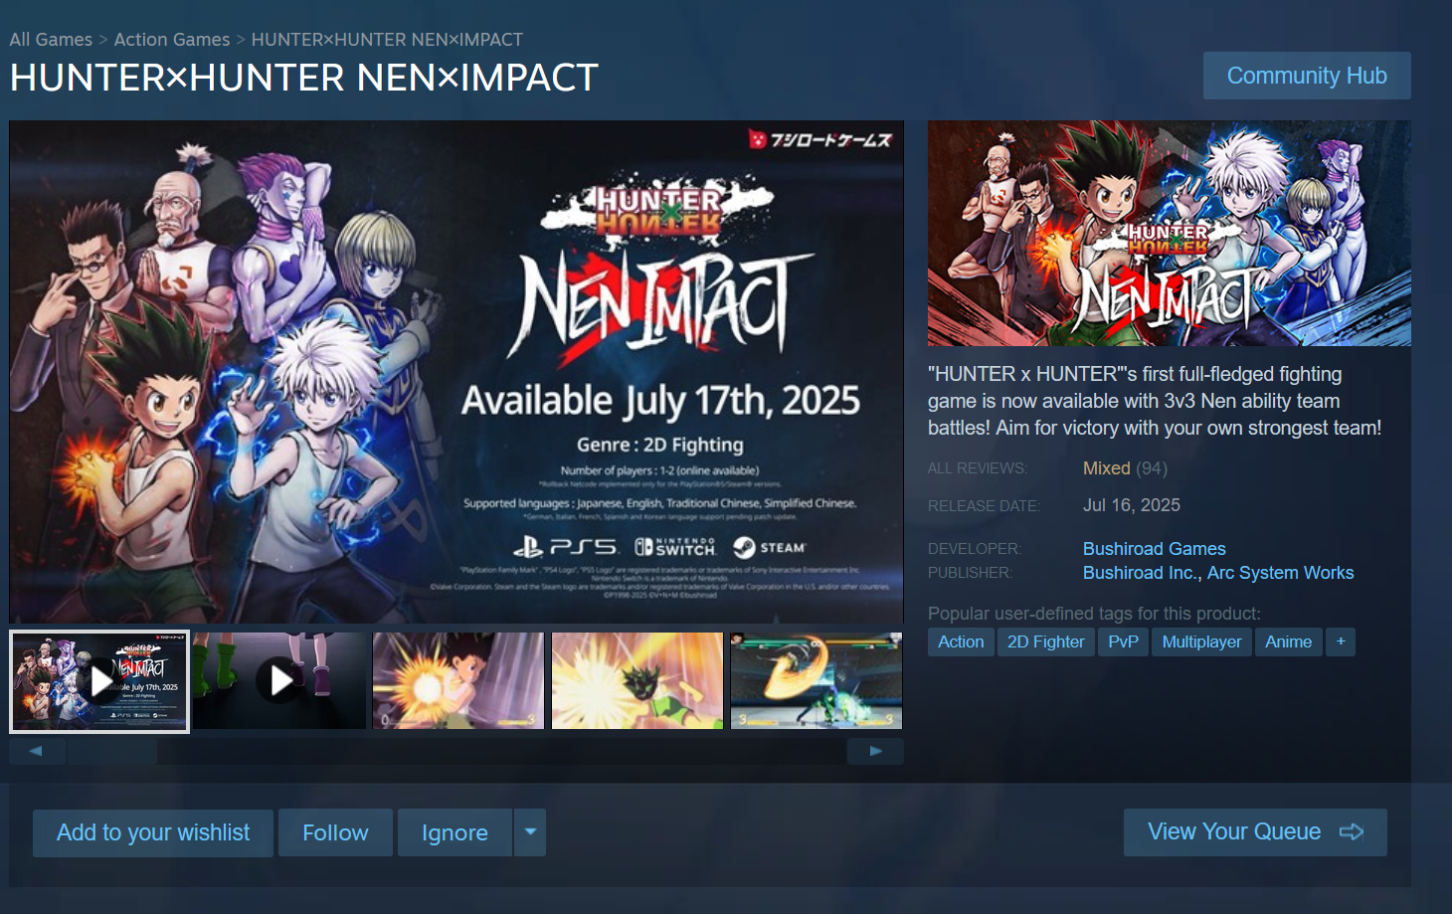Viewport: 1452px width, 914px height.
Task: Expand the Ignore dropdown arrow
Action: coord(530,832)
